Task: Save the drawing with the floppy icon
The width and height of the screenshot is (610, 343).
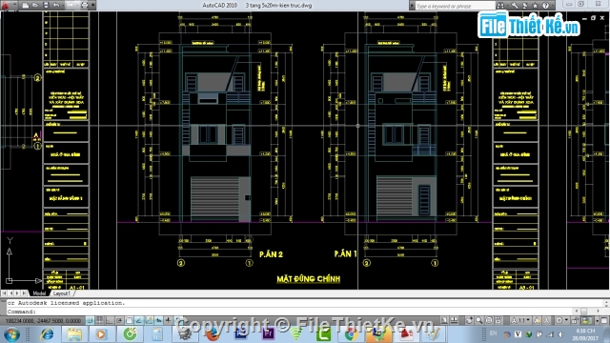Action: [46, 5]
